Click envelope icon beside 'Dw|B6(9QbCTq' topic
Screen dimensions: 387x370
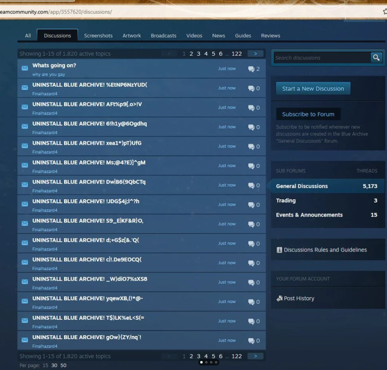(25, 185)
